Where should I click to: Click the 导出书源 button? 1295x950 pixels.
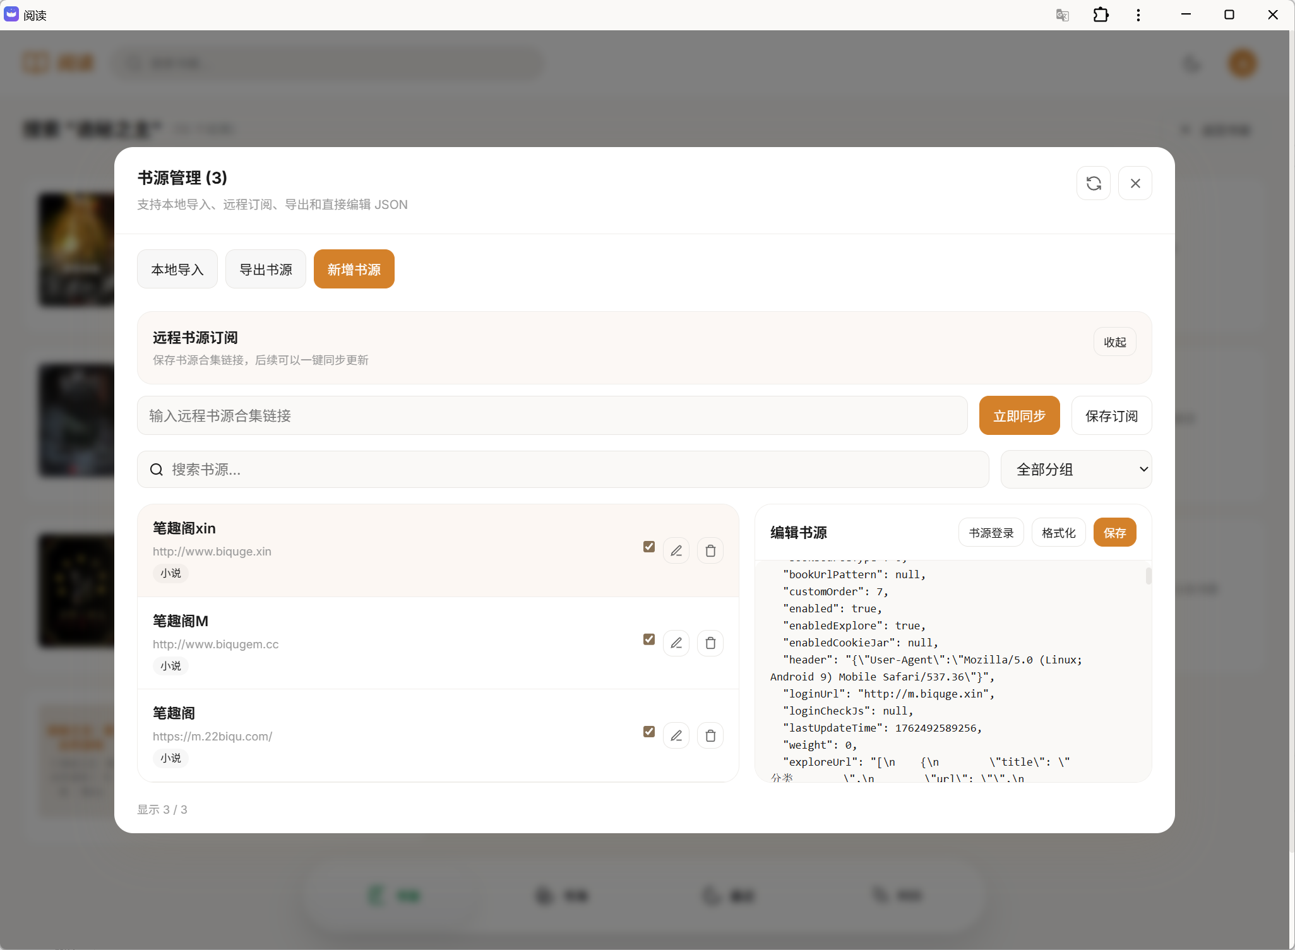265,269
